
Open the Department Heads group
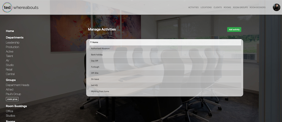(x=18, y=85)
